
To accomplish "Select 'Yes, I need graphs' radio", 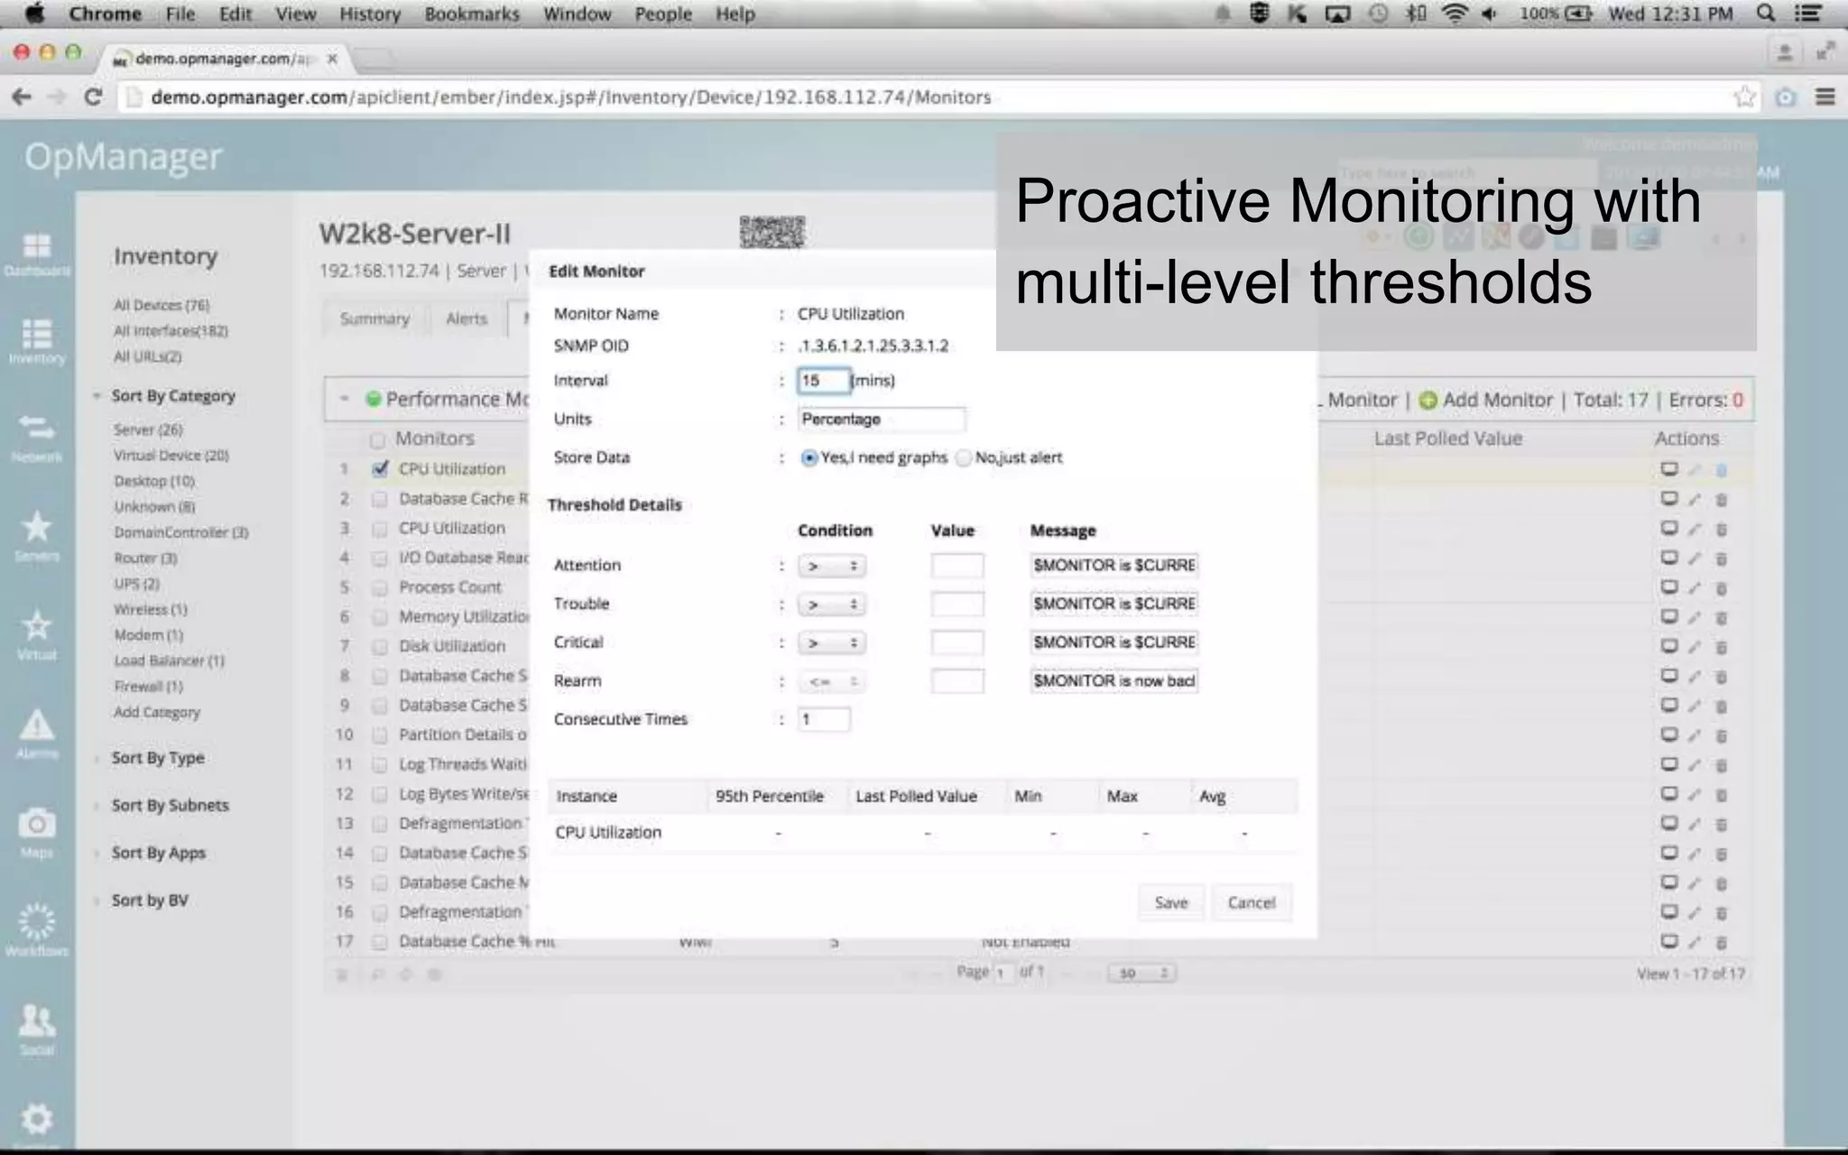I will point(809,458).
